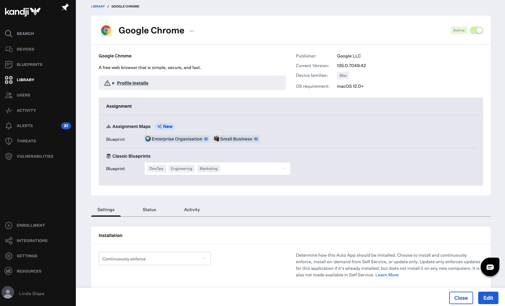
Task: Switch to the Activity tab
Action: (x=192, y=210)
